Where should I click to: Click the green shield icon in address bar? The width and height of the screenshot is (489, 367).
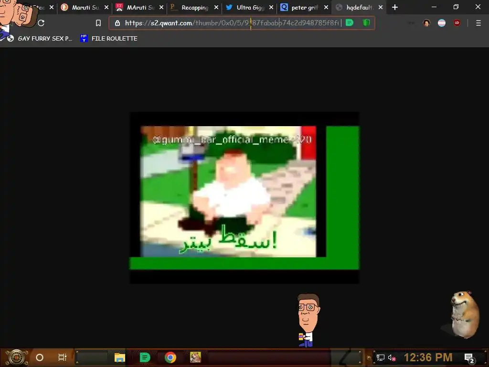[x=366, y=23]
